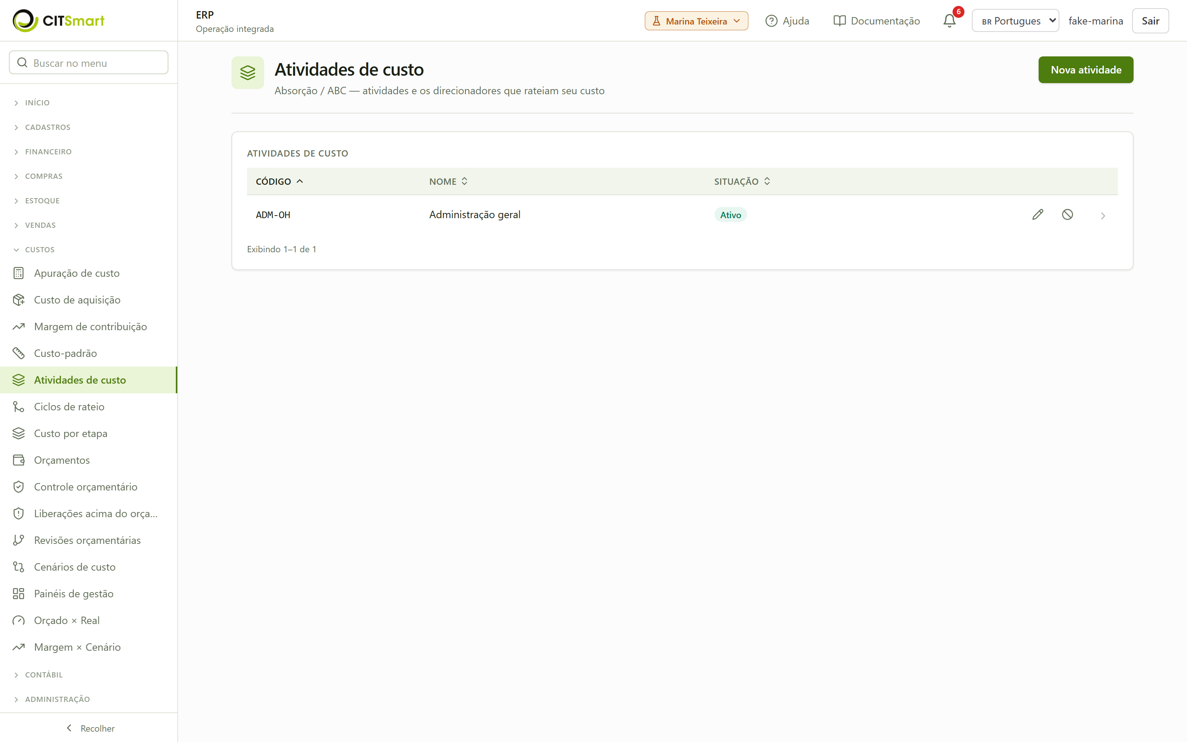Image resolution: width=1187 pixels, height=742 pixels.
Task: Open the notifications bell
Action: (949, 21)
